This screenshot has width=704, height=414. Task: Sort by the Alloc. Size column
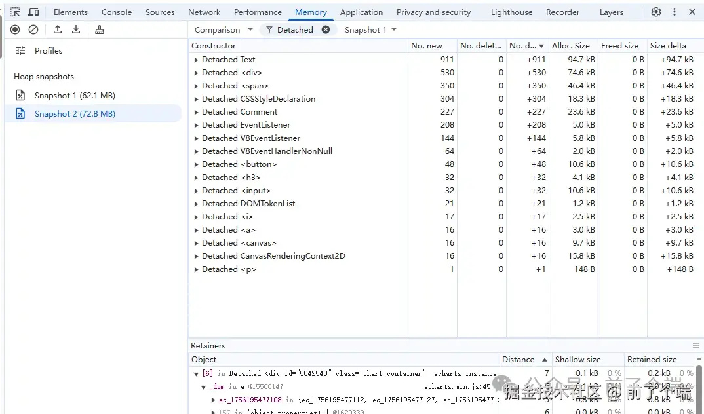point(573,45)
